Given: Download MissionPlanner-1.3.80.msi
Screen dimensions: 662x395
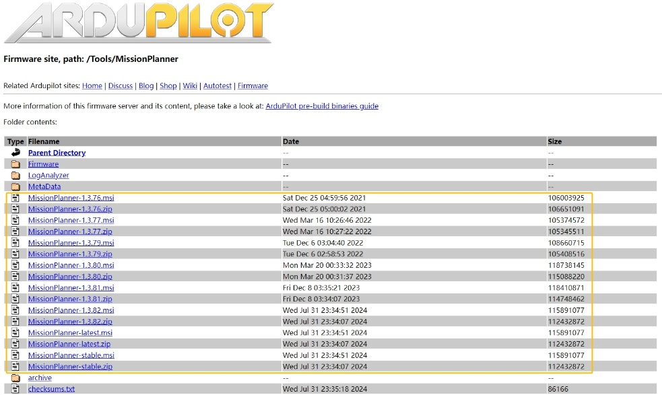Looking at the screenshot, I should [71, 265].
